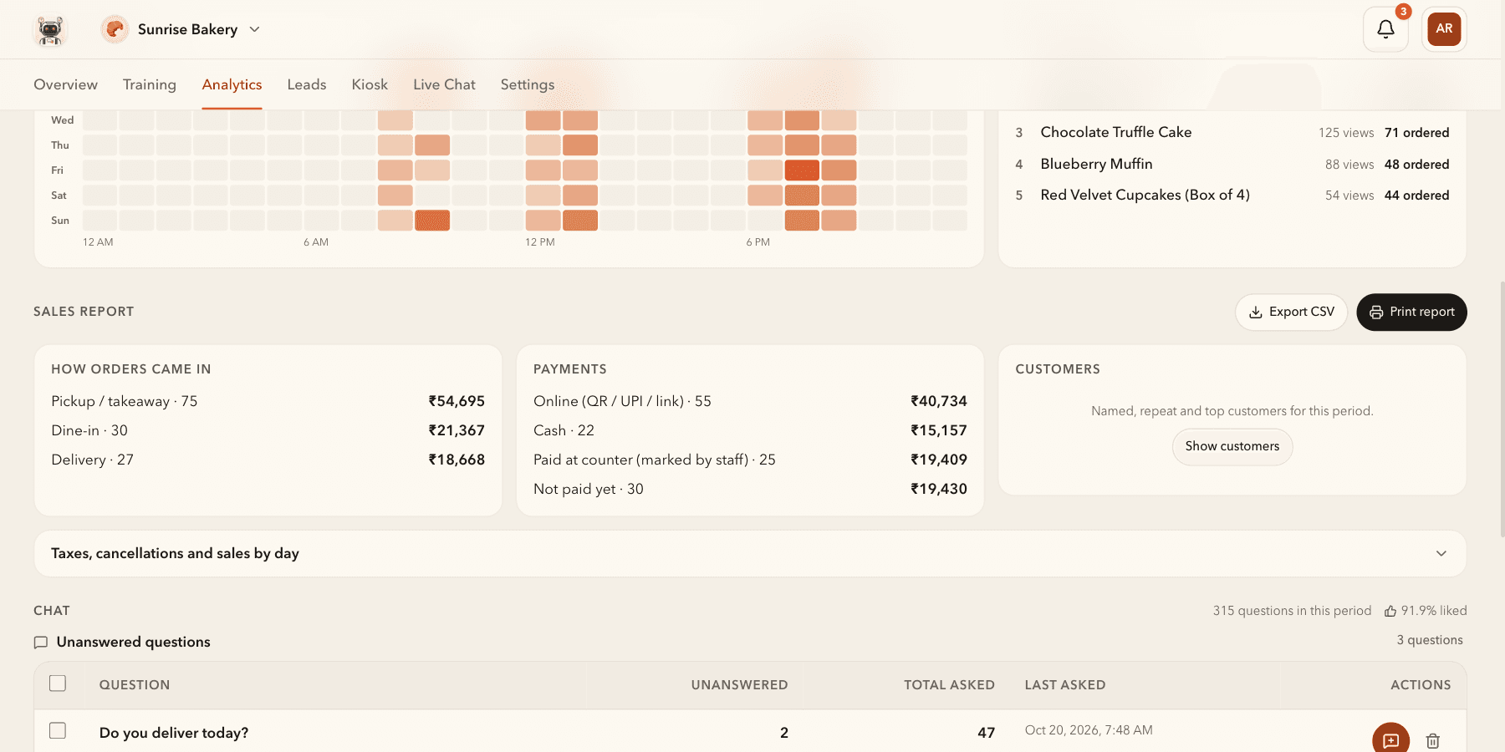The width and height of the screenshot is (1505, 752).
Task: Click the Delivery · 27 row
Action: point(268,460)
